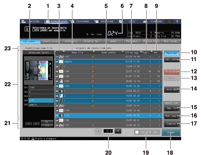This screenshot has height=155, width=201.
Task: Select job row 1173 dated 13/05 09:53
Action: (x=108, y=115)
